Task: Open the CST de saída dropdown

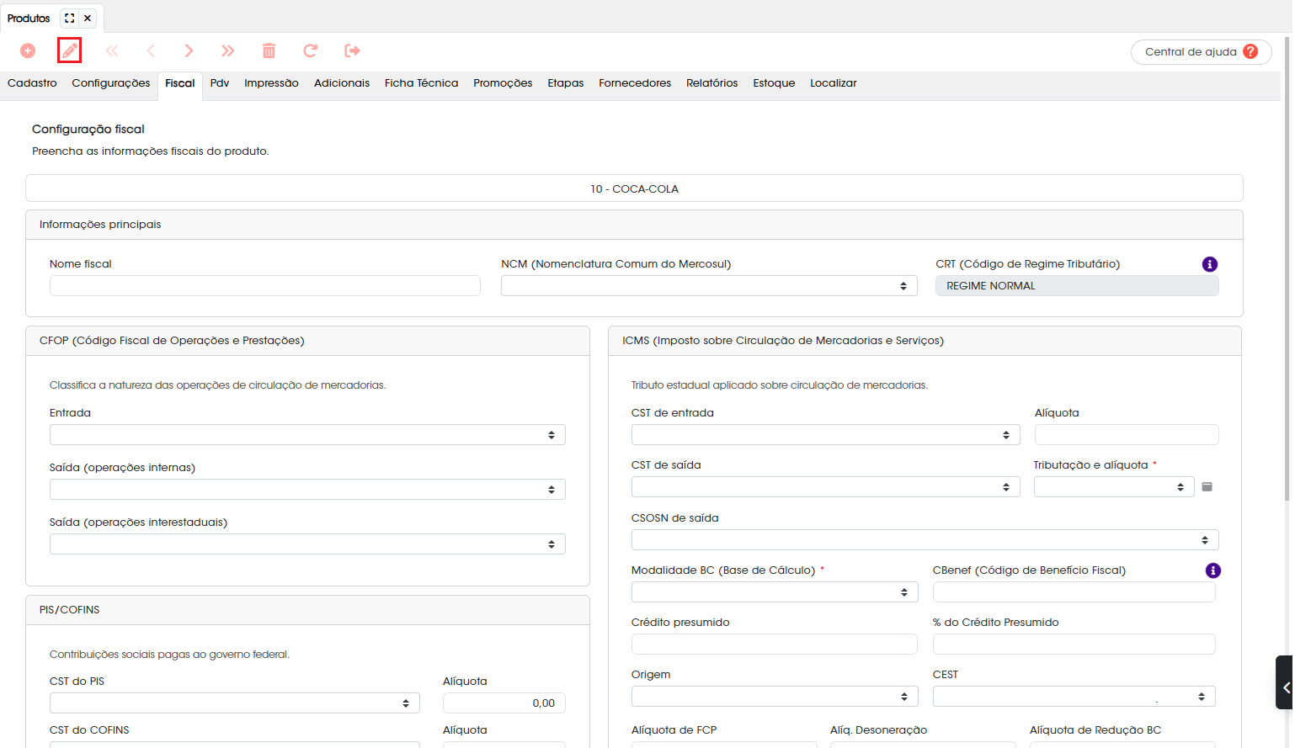Action: (x=825, y=487)
